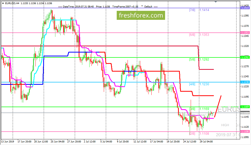
Task: Click the 1.1270 price scale label
Action: pos(245,66)
